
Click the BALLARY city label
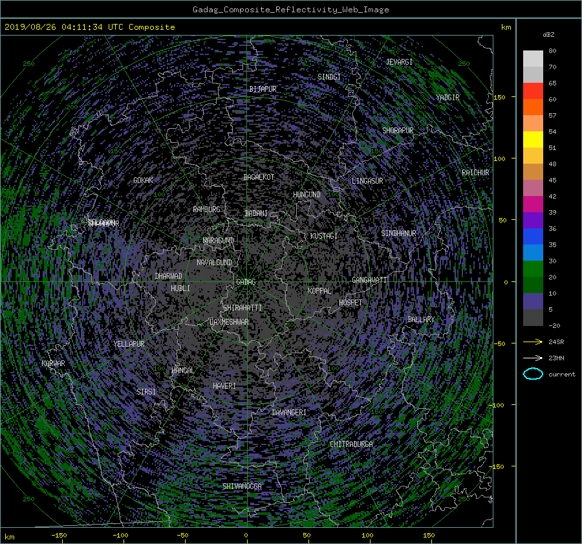[x=421, y=320]
